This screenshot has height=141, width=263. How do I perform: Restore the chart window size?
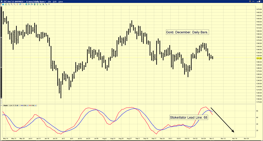coord(259,1)
